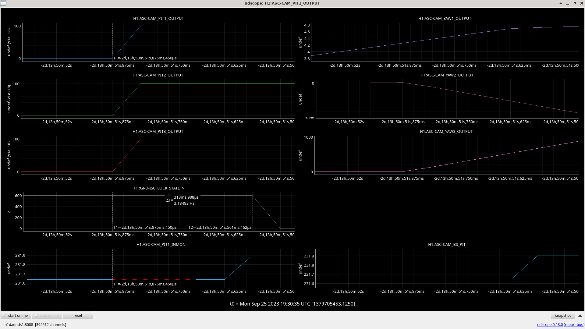Screen dimensions: 585x329
Task: Click the T1 cursor label in PIT1_OUTPUT plot
Action: [145, 58]
